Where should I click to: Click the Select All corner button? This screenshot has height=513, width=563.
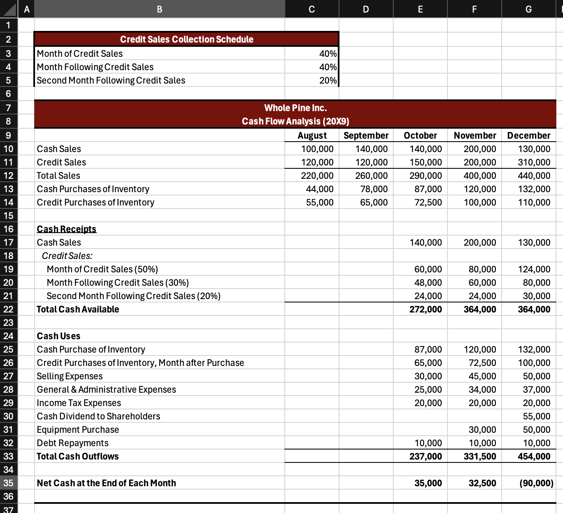pos(8,9)
